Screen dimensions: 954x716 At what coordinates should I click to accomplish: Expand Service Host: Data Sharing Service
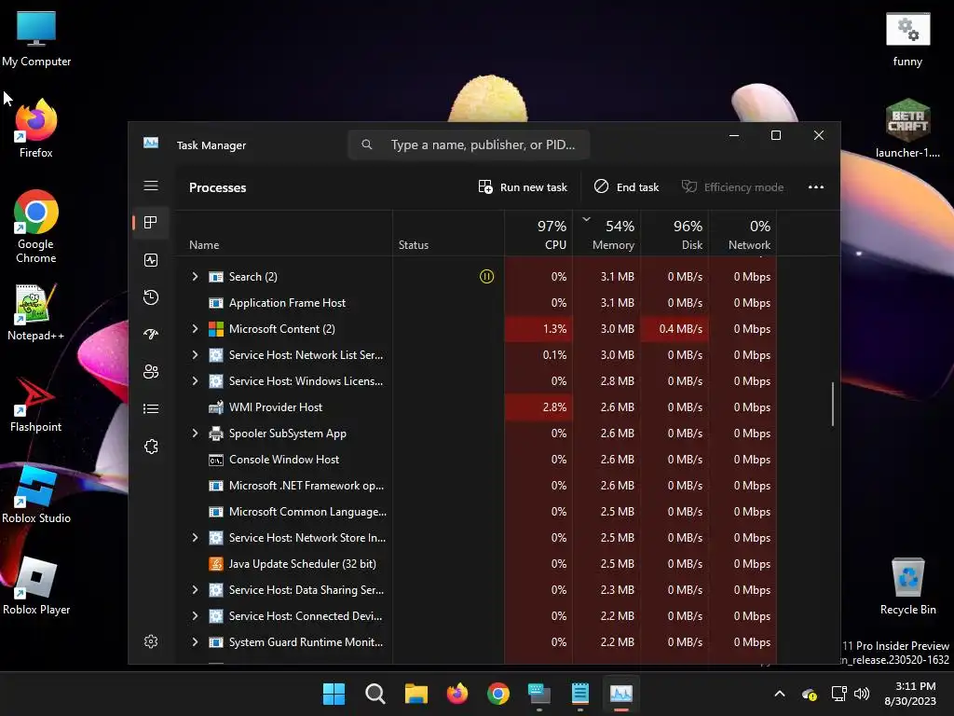[x=195, y=590]
